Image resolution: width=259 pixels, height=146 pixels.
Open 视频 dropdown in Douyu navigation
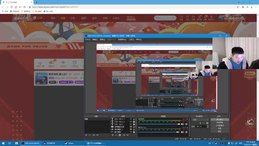point(84,18)
